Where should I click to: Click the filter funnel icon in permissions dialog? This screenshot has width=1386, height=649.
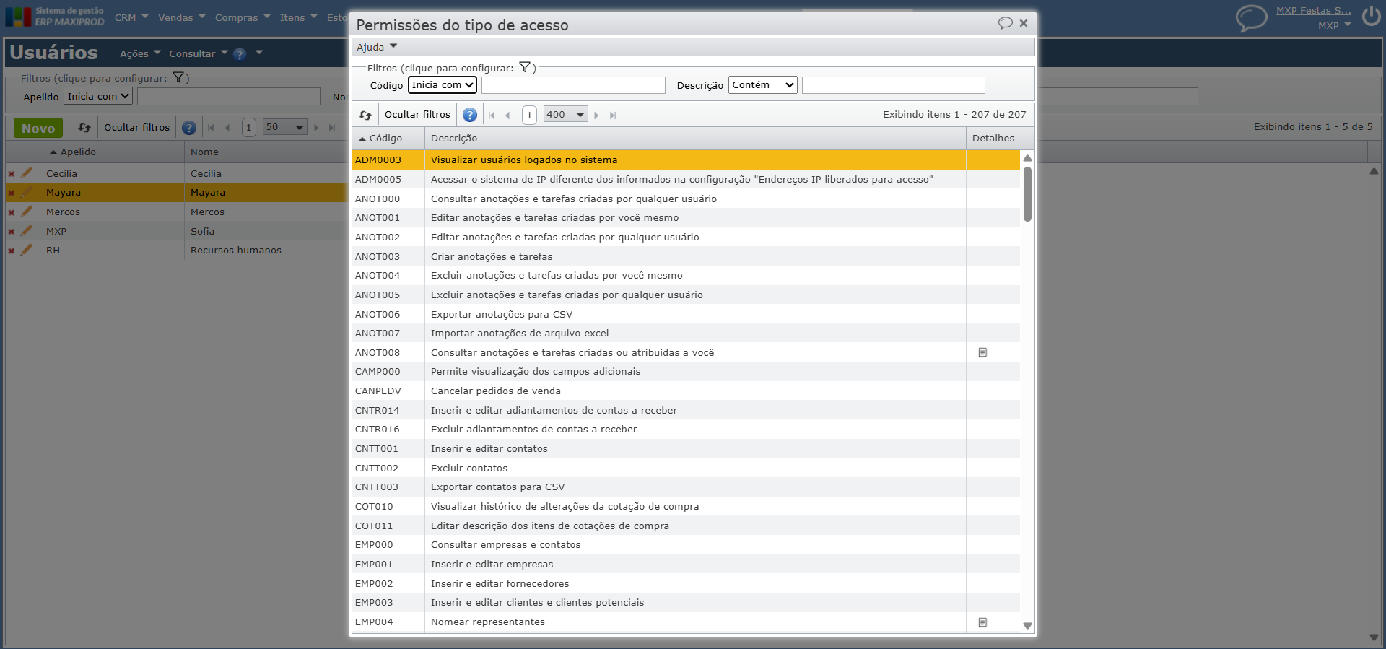525,68
